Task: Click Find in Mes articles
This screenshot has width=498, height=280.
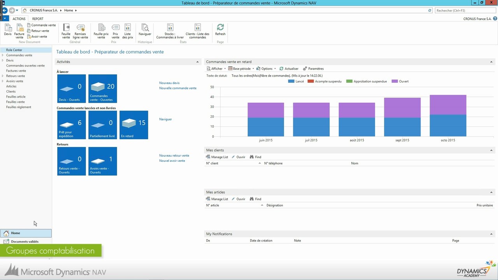Action: pyautogui.click(x=256, y=199)
